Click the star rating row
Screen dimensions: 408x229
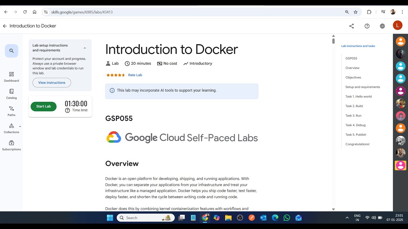[x=116, y=75]
